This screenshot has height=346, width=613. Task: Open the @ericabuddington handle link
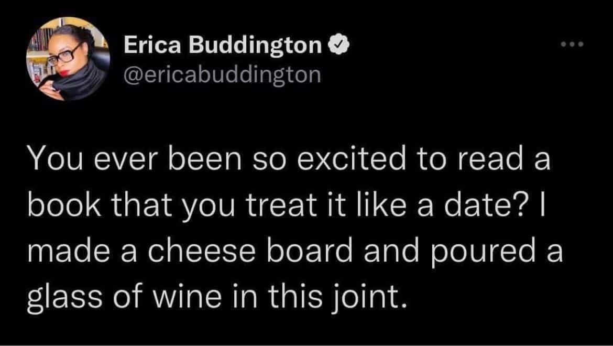(222, 75)
